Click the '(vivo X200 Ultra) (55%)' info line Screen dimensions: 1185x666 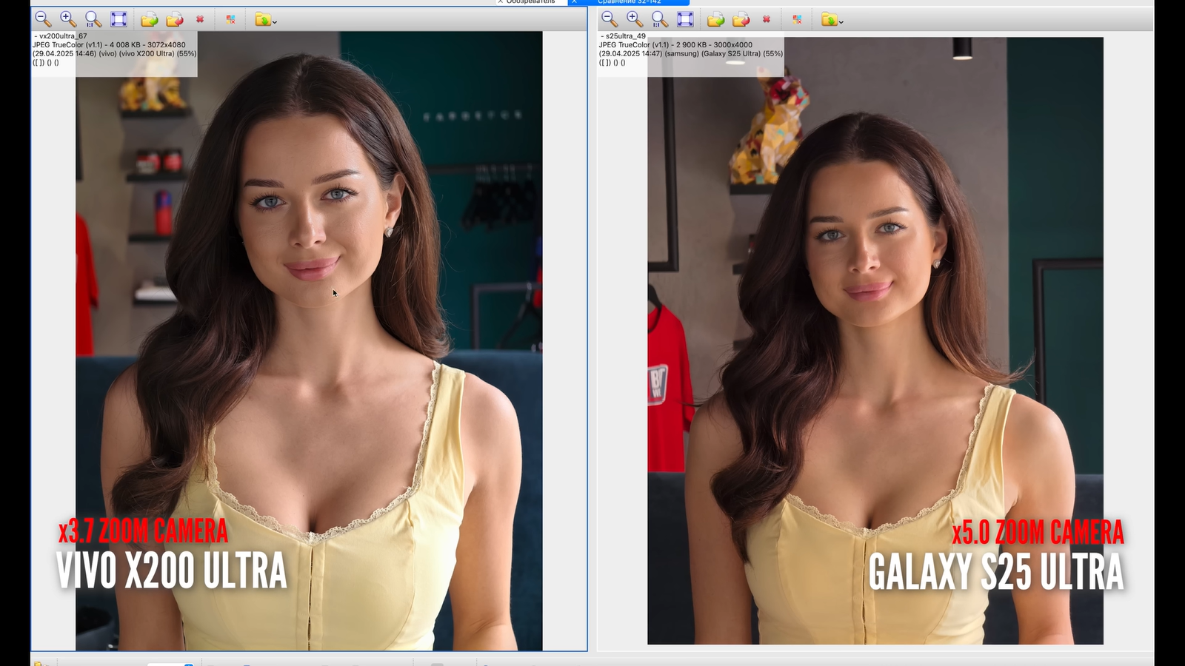[158, 53]
